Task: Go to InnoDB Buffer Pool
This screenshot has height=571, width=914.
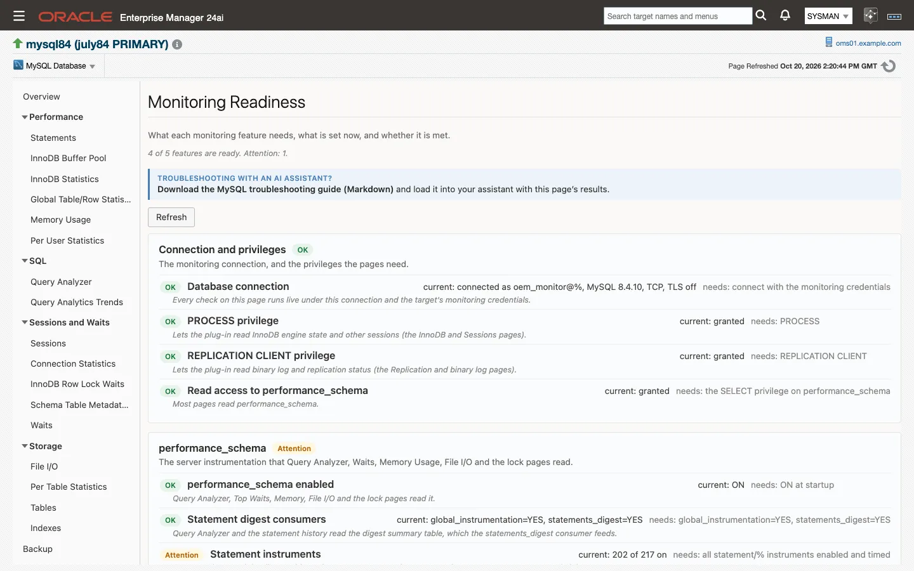Action: click(x=69, y=158)
